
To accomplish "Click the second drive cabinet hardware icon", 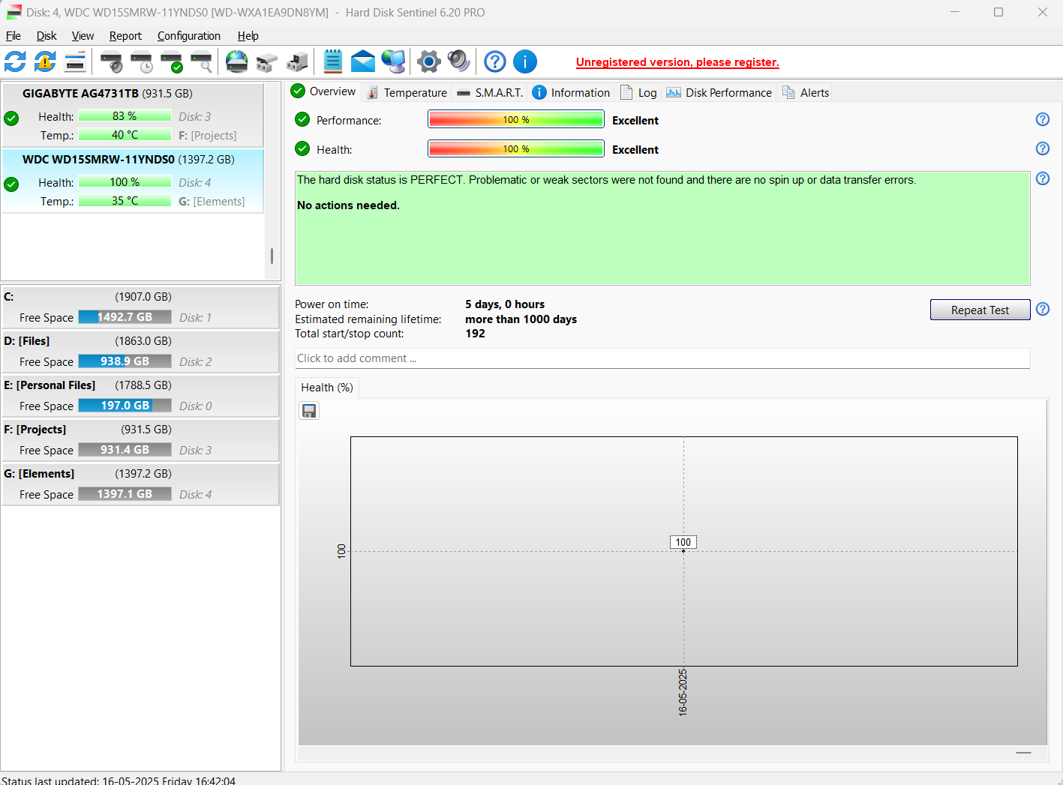I will pos(297,61).
